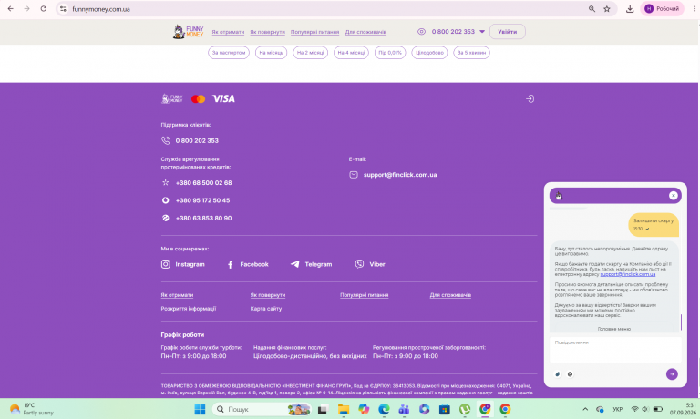Bookmark this page with star icon
This screenshot has width=700, height=419.
607,9
